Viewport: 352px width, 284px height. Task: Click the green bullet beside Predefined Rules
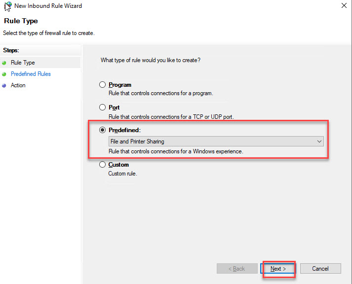point(4,74)
